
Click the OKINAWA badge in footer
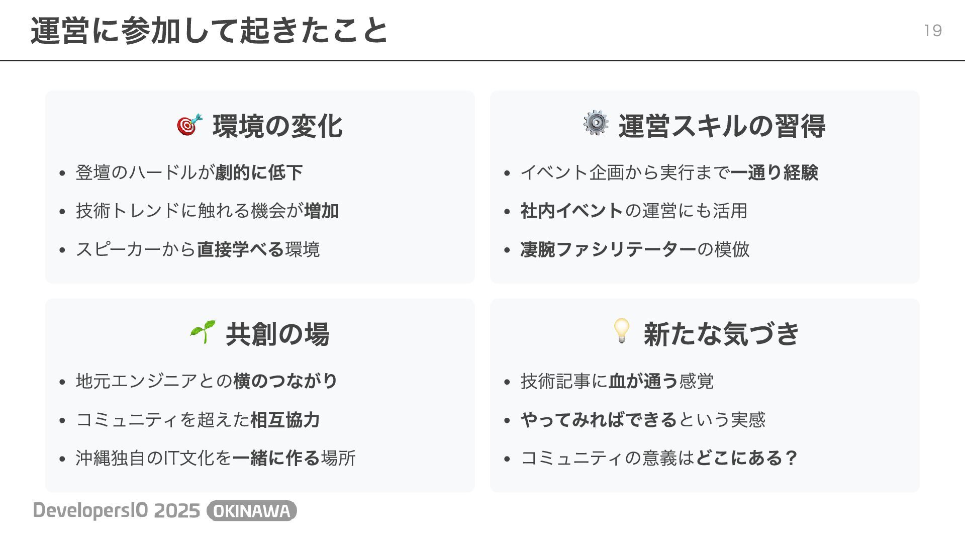[252, 511]
